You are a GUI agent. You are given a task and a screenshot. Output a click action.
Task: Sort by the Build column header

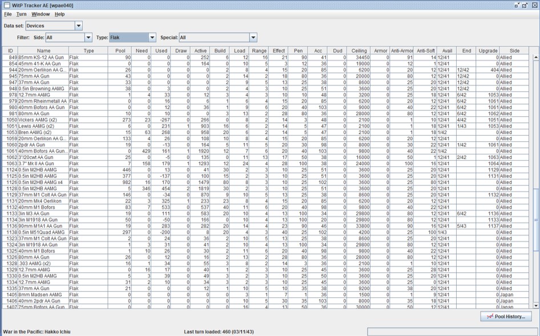tap(220, 51)
